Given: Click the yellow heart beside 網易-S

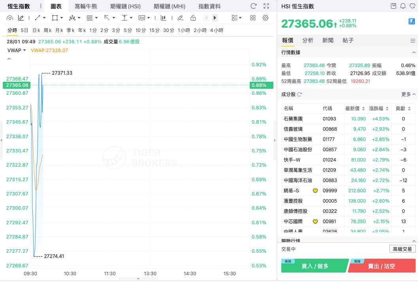Looking at the screenshot, I should [315, 191].
